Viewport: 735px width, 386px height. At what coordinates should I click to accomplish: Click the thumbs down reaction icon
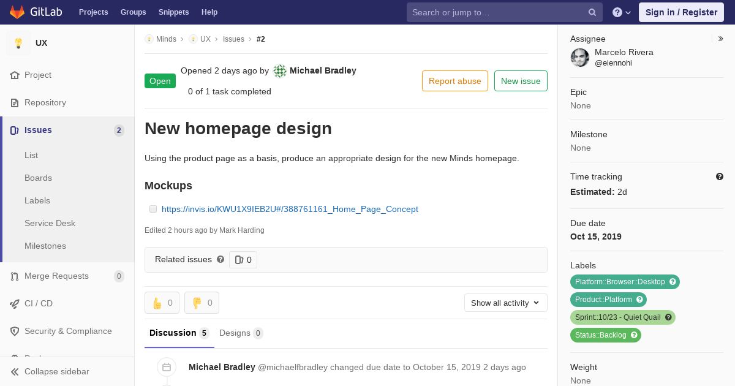(197, 303)
